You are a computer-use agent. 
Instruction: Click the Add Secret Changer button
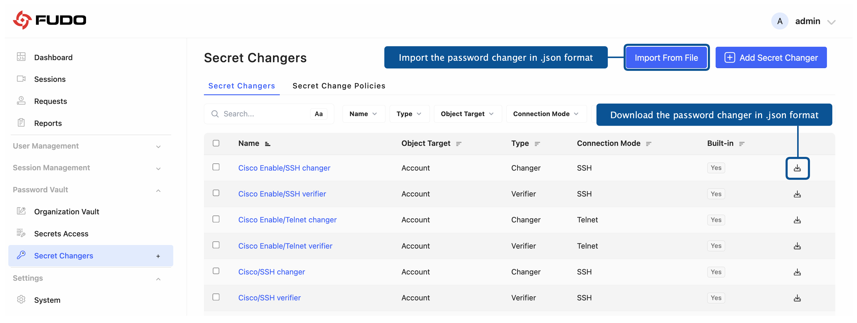tap(771, 57)
